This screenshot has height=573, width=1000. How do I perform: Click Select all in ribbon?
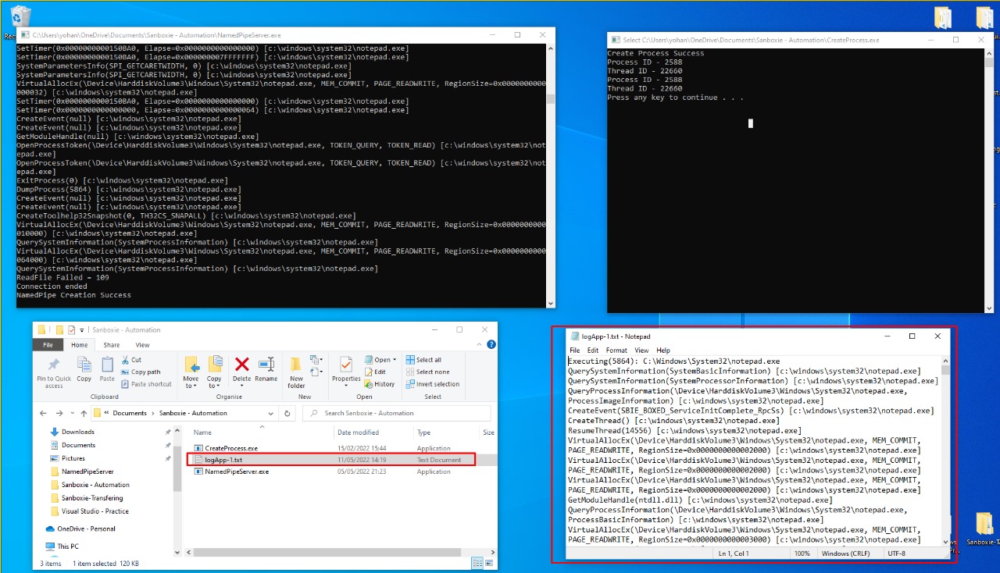point(423,360)
